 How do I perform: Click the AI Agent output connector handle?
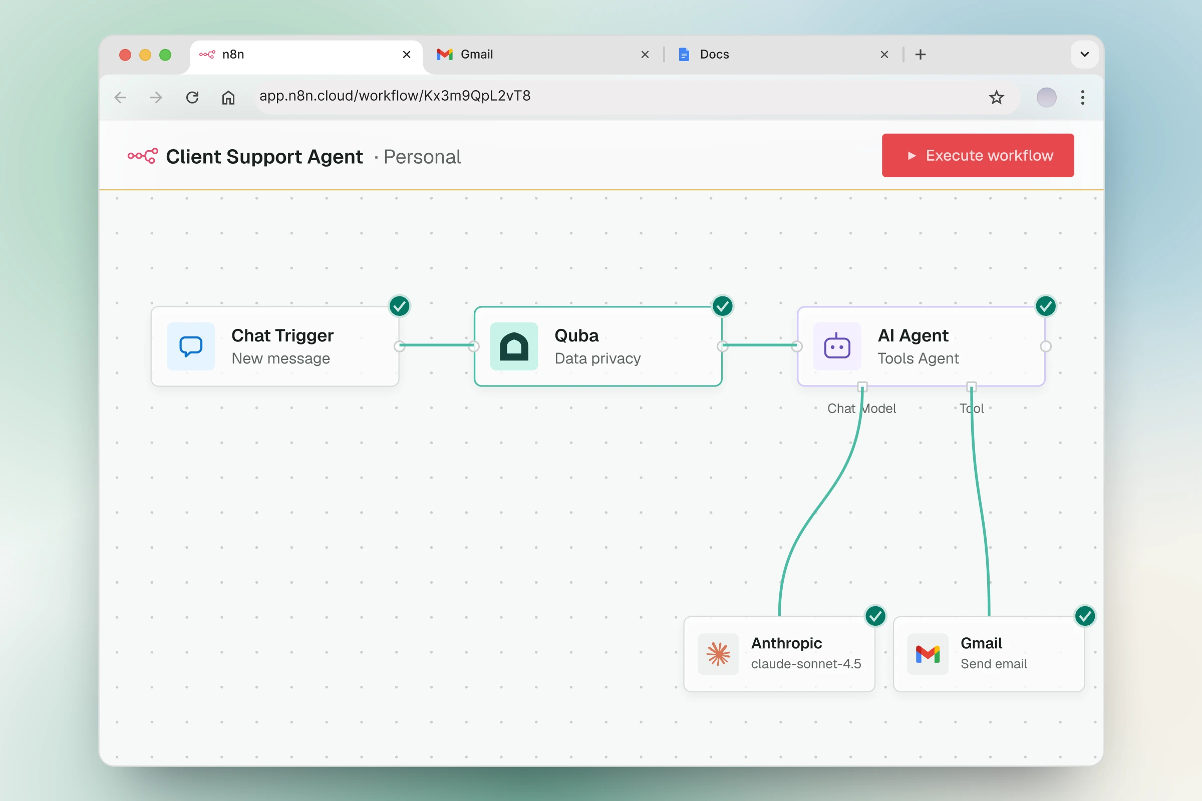(1046, 346)
